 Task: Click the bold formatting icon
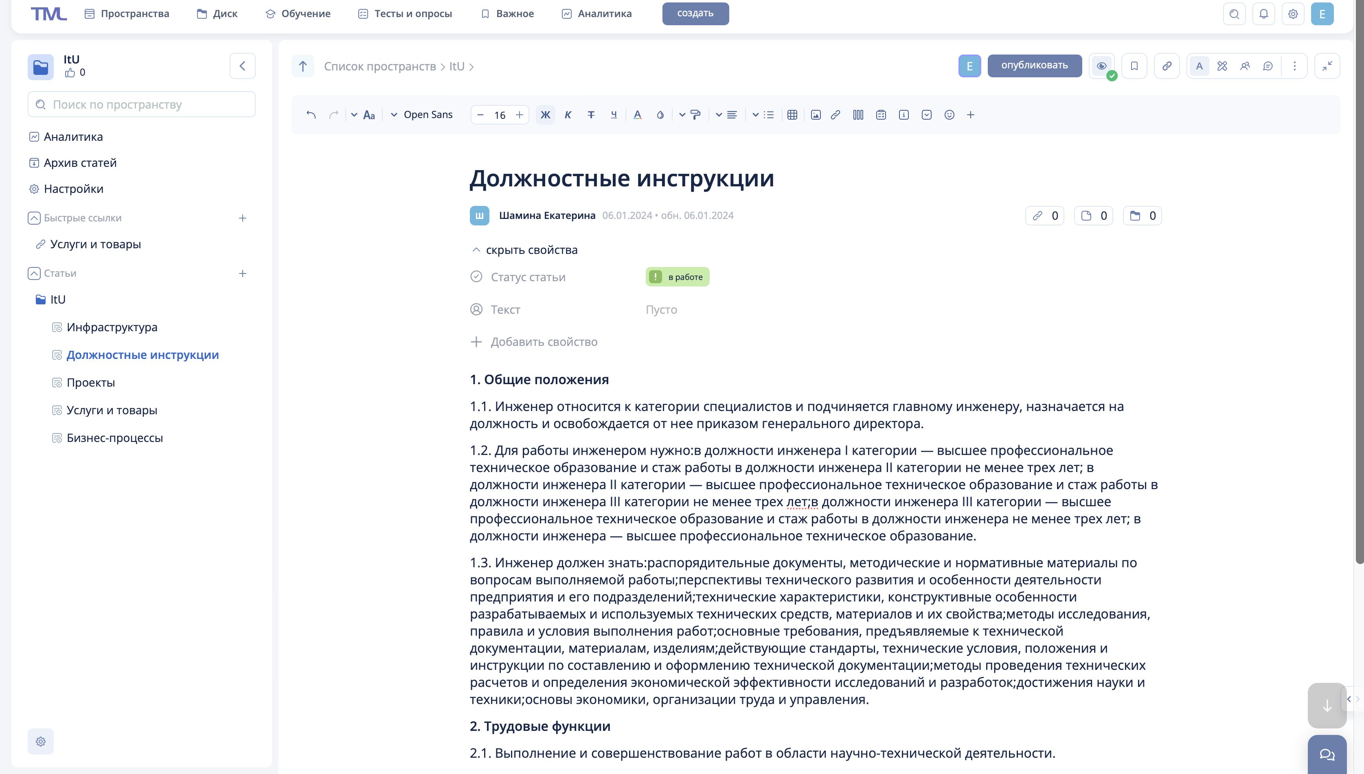[x=545, y=114]
